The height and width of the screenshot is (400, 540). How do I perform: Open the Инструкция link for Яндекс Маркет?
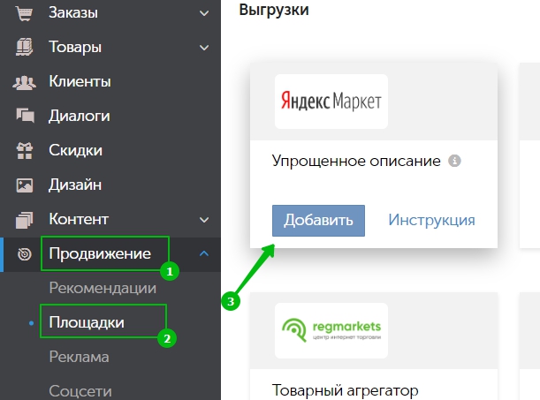point(431,220)
